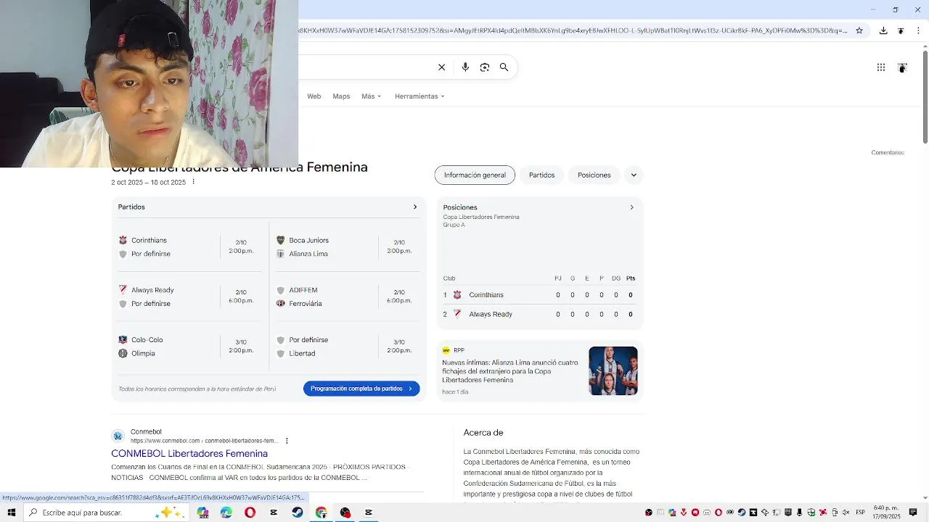Open Programación completa de partidos
The image size is (929, 522).
361,389
